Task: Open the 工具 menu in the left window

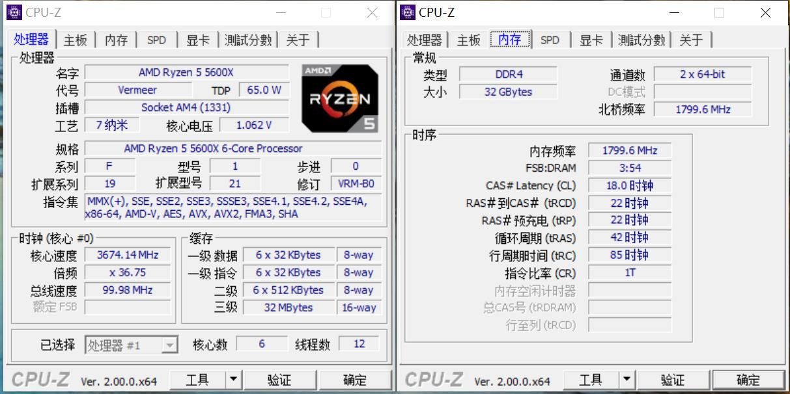Action: 197,379
